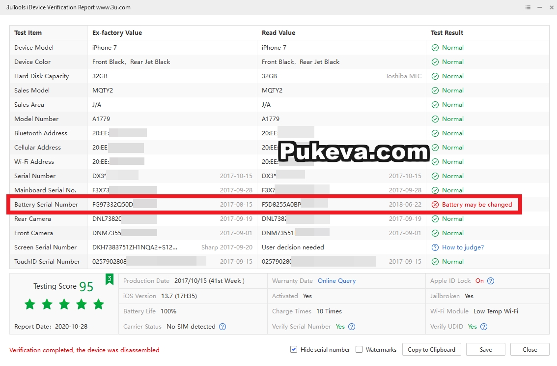The image size is (557, 366).
Task: Click the Sharp 2017-09-20 screen text
Action: (226, 247)
